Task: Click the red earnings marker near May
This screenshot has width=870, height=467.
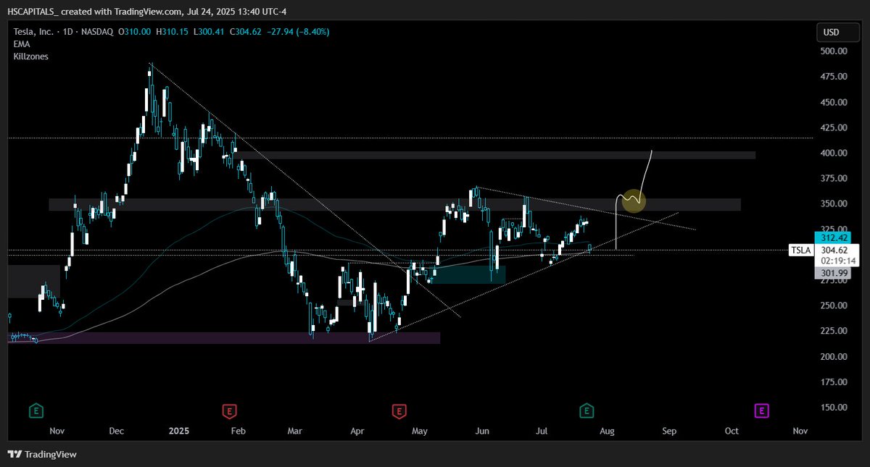Action: point(398,411)
